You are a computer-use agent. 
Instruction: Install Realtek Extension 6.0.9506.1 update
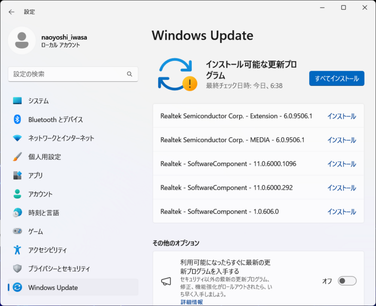pos(342,116)
